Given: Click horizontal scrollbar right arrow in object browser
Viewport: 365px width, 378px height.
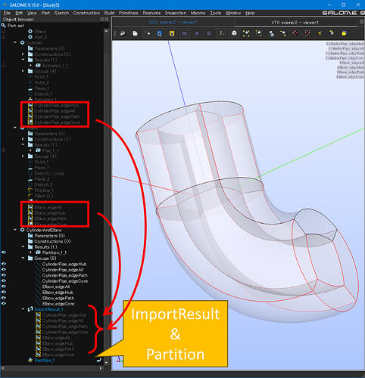Looking at the screenshot, I should (101, 368).
